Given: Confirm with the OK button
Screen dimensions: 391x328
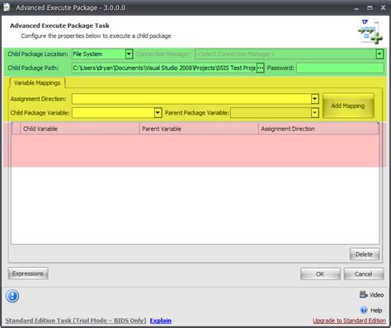Looking at the screenshot, I should (320, 274).
